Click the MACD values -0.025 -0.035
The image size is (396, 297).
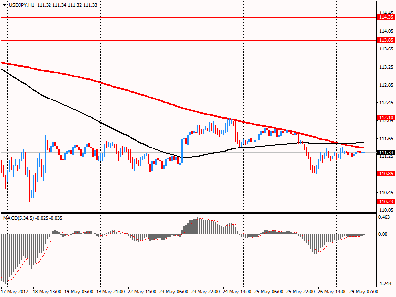point(49,218)
